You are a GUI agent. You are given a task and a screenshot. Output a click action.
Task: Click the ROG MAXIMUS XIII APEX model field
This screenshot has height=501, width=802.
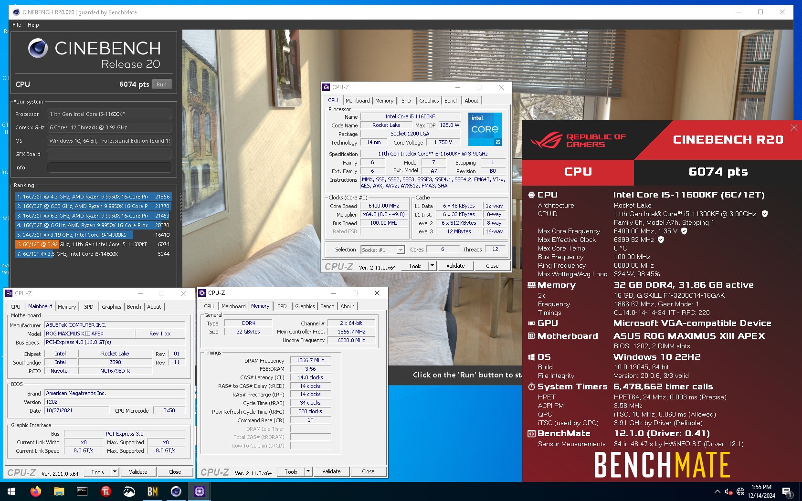coord(89,334)
